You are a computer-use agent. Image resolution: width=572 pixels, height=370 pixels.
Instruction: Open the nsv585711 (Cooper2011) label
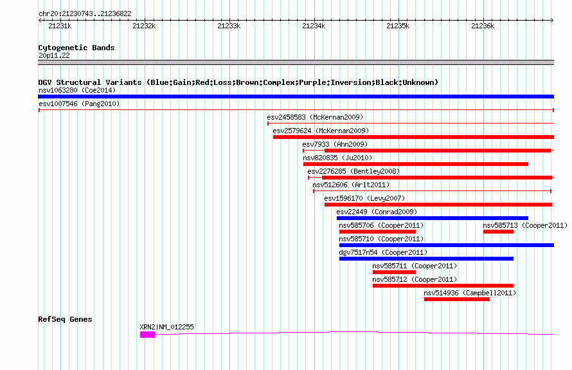(x=415, y=266)
